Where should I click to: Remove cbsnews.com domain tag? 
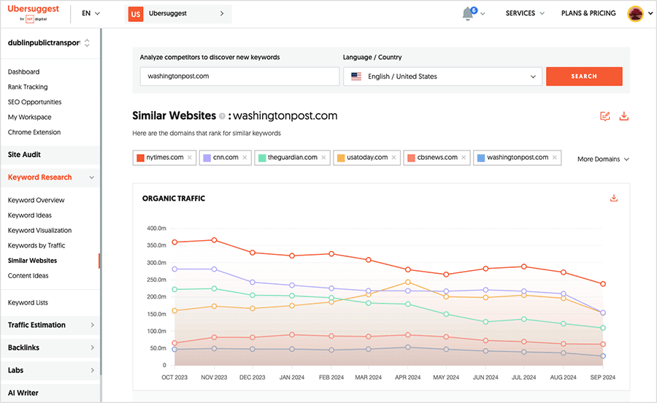(x=464, y=158)
